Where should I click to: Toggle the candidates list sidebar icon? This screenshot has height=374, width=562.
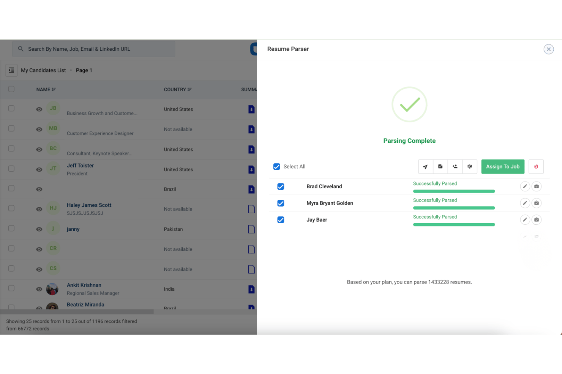pos(11,70)
